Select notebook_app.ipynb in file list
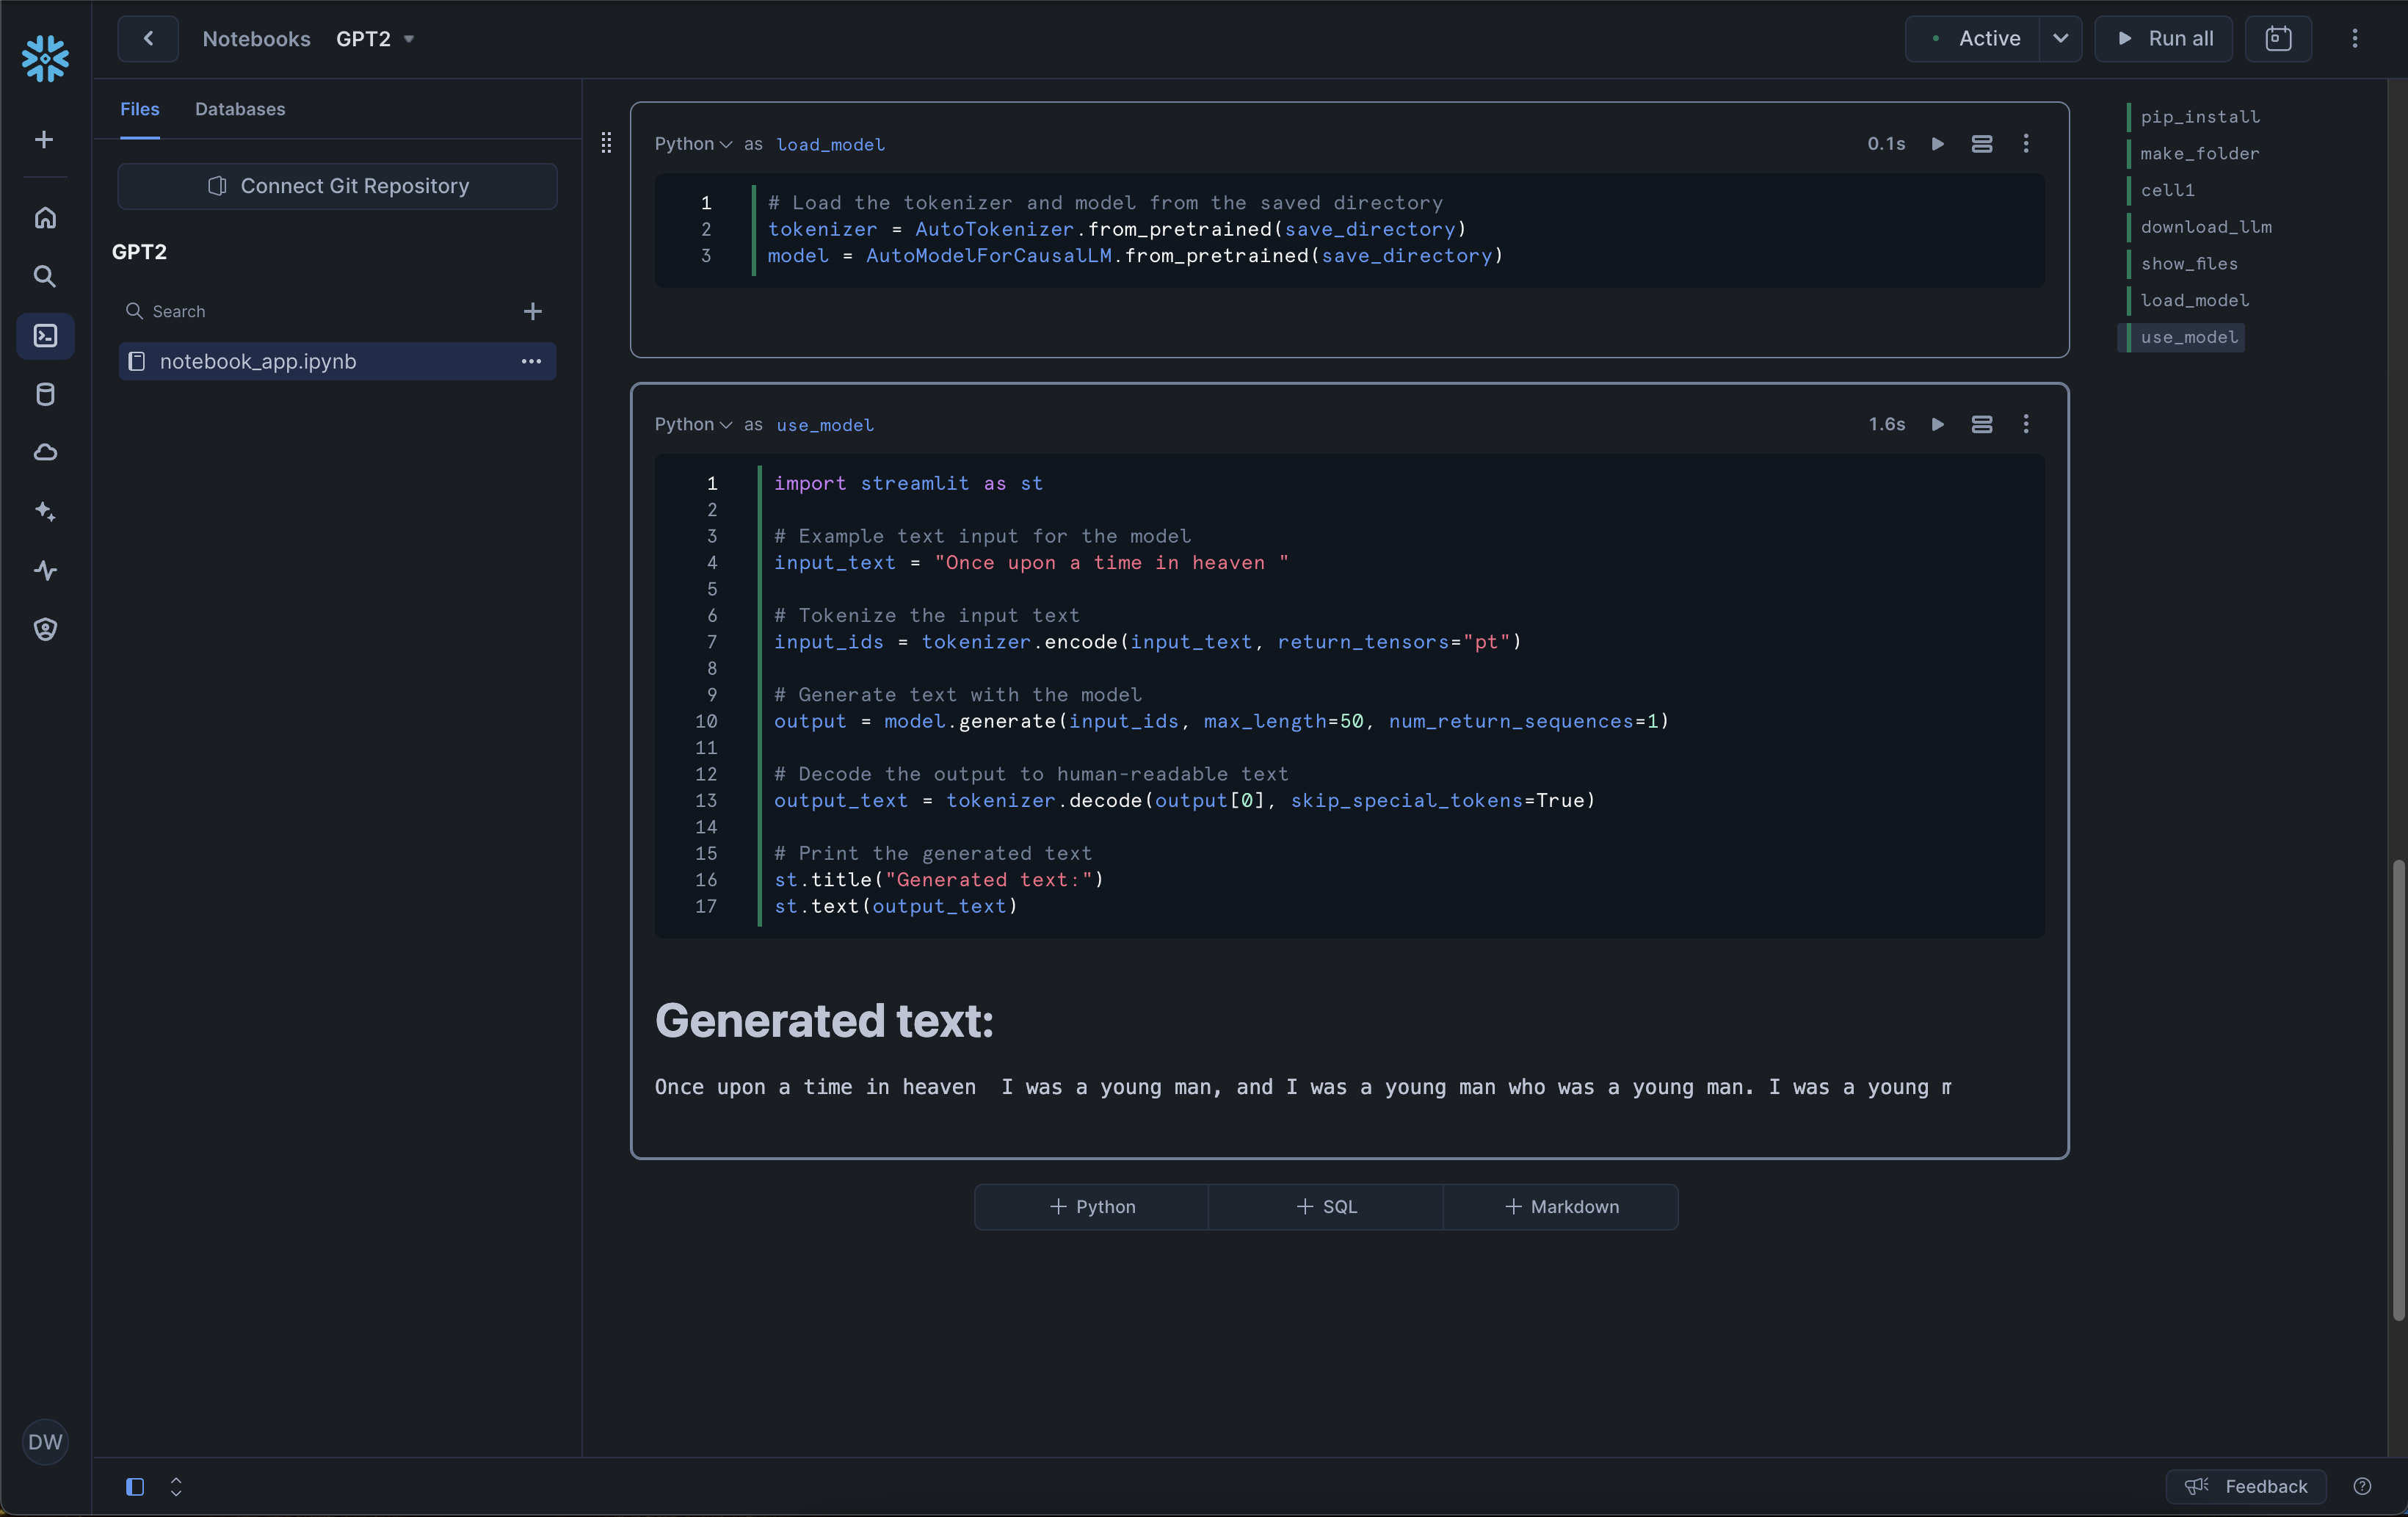This screenshot has height=1517, width=2408. tap(337, 361)
